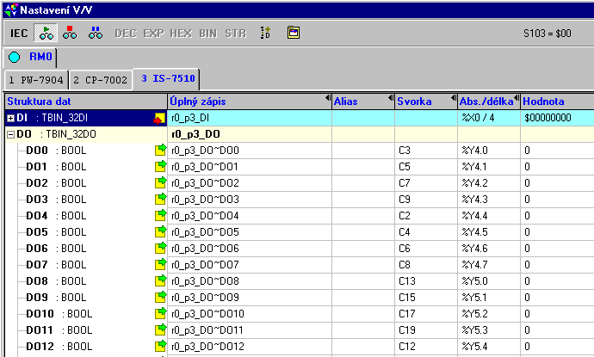Click the r0_p3_DI full name cell

click(250, 118)
